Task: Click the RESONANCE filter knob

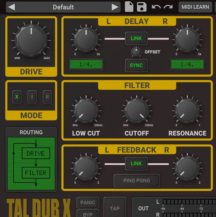Action: [x=187, y=111]
